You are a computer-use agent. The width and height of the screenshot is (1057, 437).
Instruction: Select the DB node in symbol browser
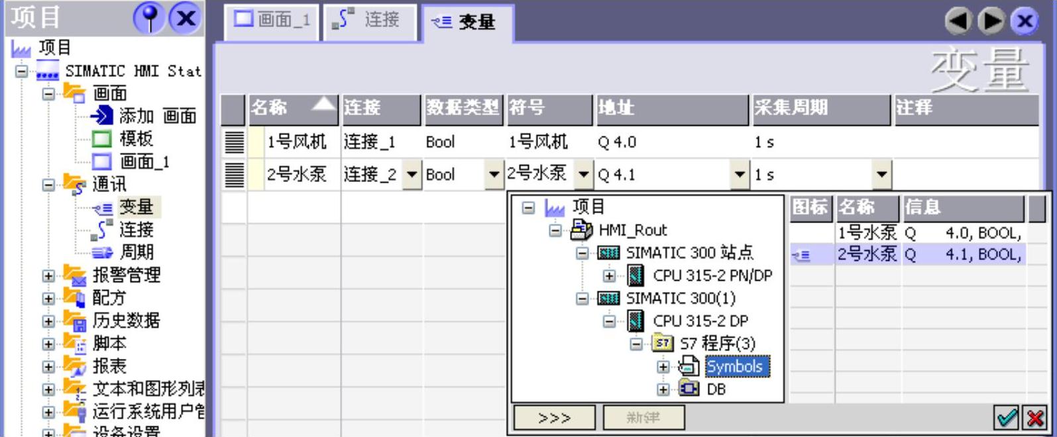click(716, 389)
